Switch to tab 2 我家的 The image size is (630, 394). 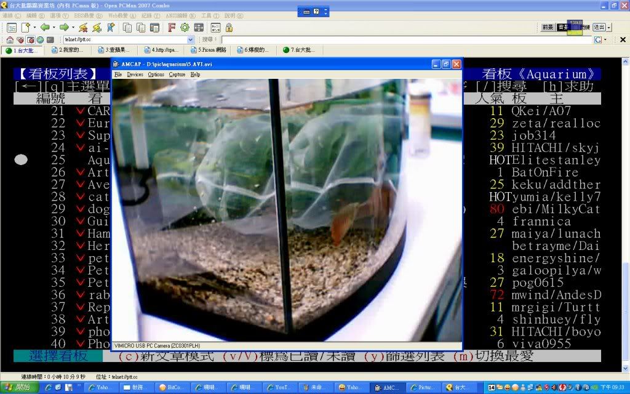(69, 50)
